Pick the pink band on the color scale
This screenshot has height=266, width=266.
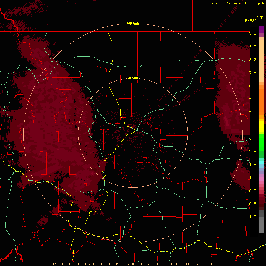tap(261, 179)
